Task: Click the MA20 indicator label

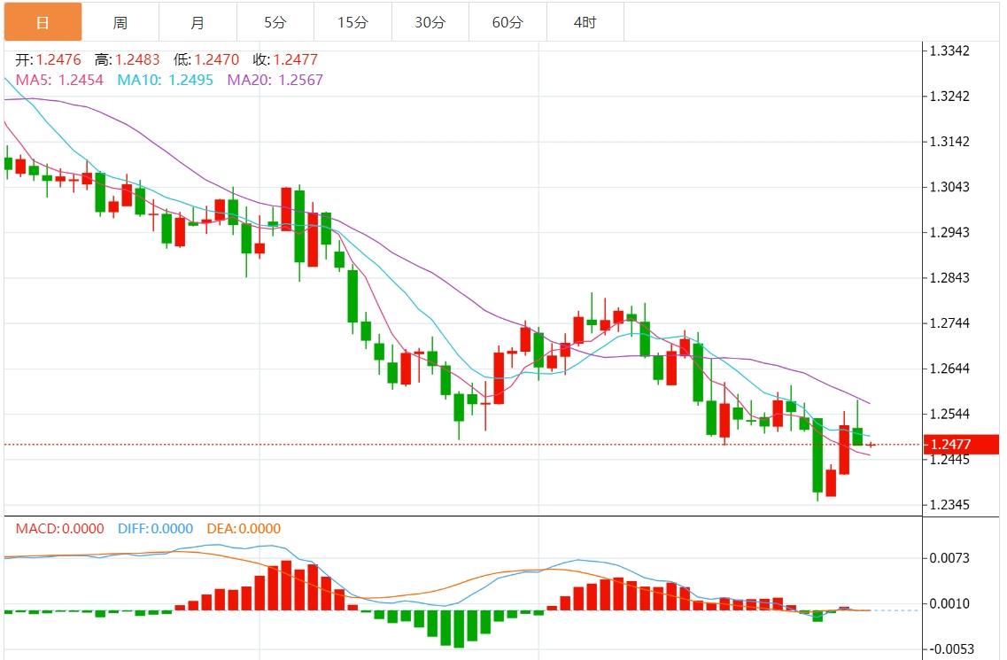Action: [275, 80]
